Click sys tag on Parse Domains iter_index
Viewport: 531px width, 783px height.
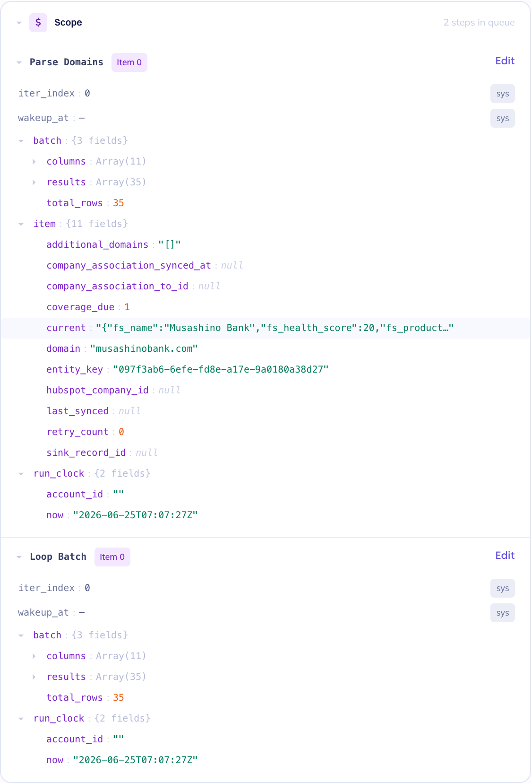coord(503,94)
